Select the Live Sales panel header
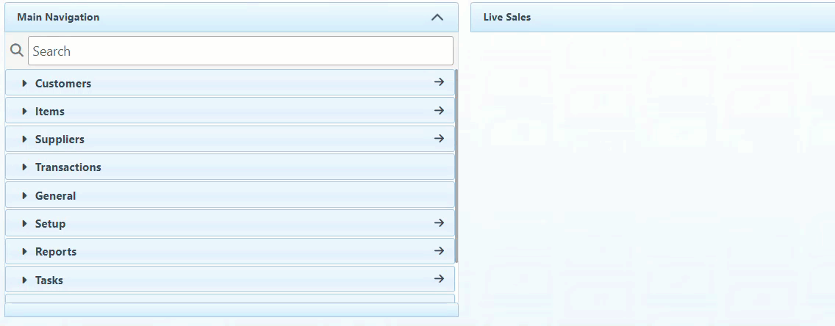Viewport: 835px width, 326px height. pos(507,17)
